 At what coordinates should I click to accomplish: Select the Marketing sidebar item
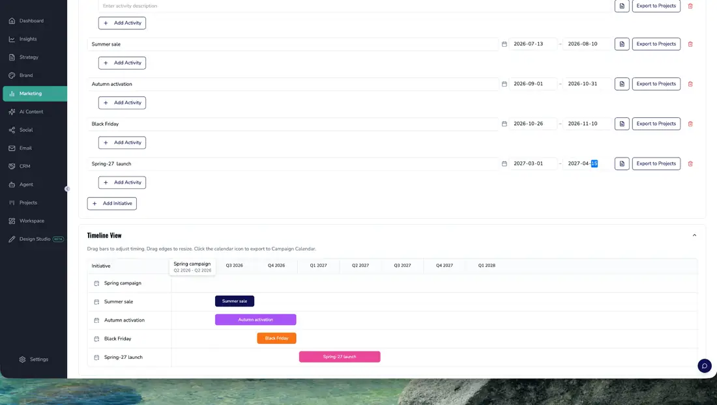35,94
